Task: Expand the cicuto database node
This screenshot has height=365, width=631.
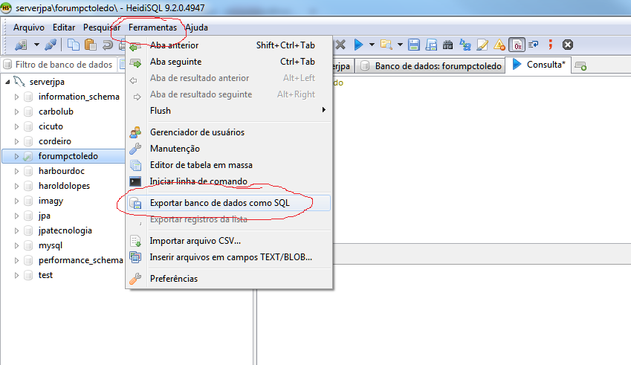Action: pyautogui.click(x=16, y=126)
